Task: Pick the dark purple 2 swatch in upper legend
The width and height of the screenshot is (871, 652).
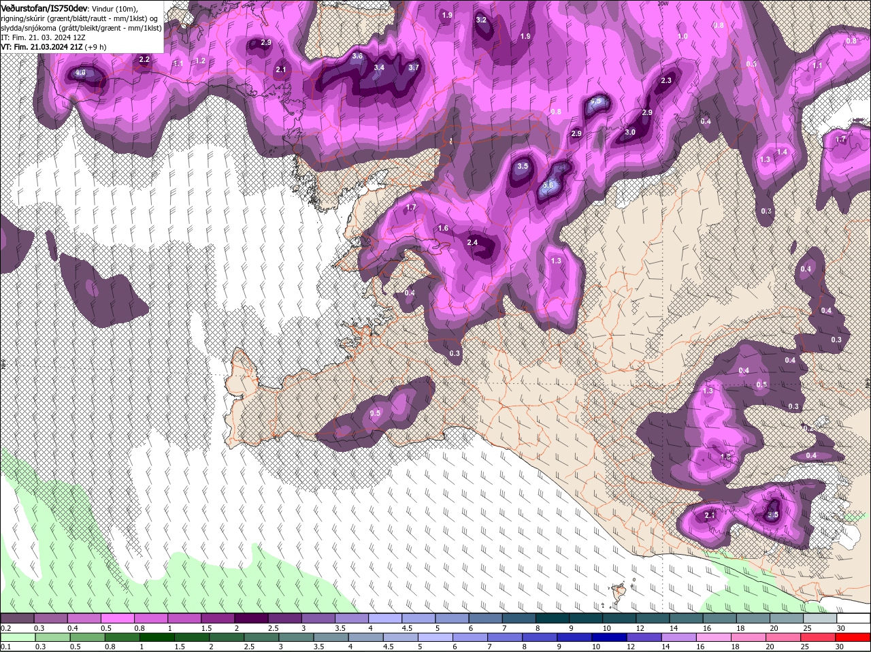Action: point(251,618)
